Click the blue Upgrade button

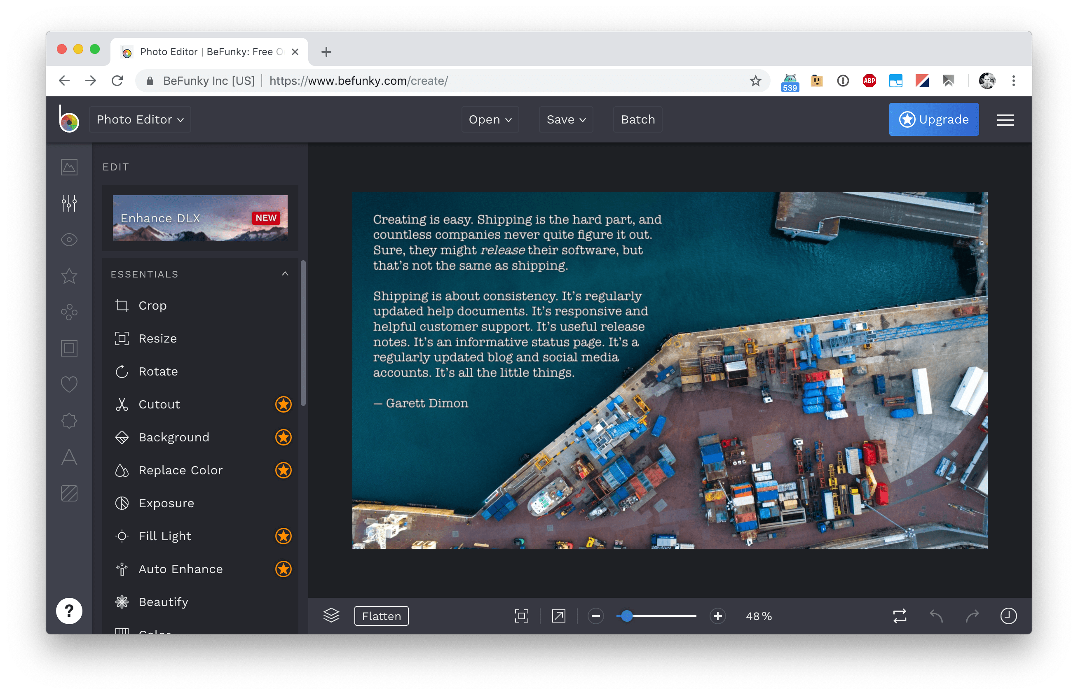pos(933,119)
